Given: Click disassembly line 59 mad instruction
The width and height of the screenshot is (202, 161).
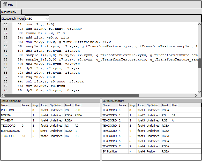Looking at the screenshot, I should (64, 42).
